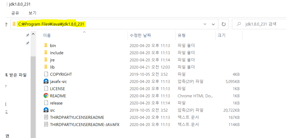Click the up-one-level arrow button
The width and height of the screenshot is (286, 138).
pyautogui.click(x=6, y=24)
